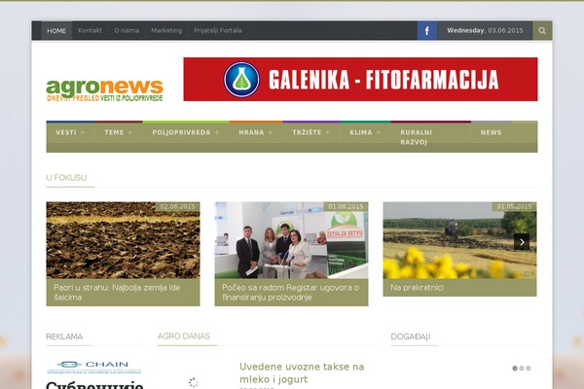Expand the Poljoprivreda menu plus
Viewport: 584px width, 389px height.
[x=217, y=132]
